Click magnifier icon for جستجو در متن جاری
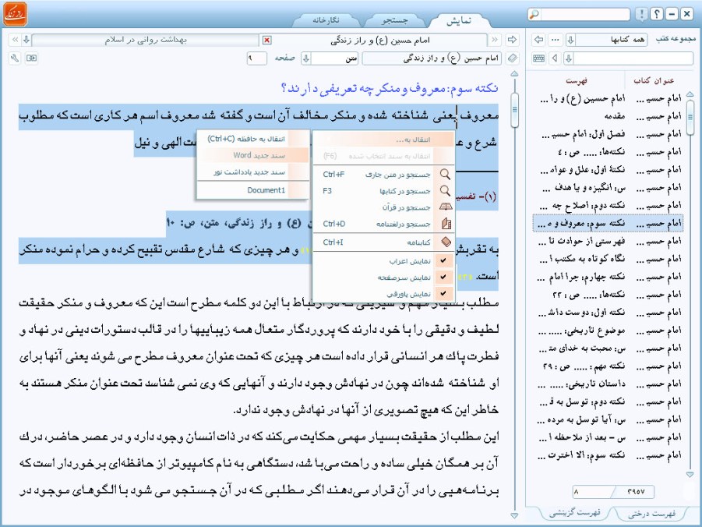The height and width of the screenshot is (527, 702). [445, 175]
